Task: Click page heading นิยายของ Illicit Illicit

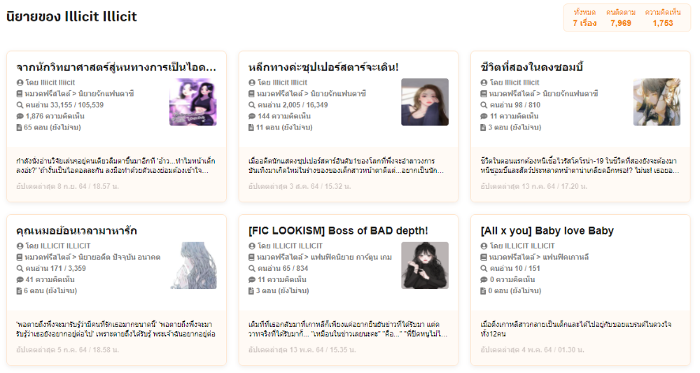Action: click(x=71, y=17)
